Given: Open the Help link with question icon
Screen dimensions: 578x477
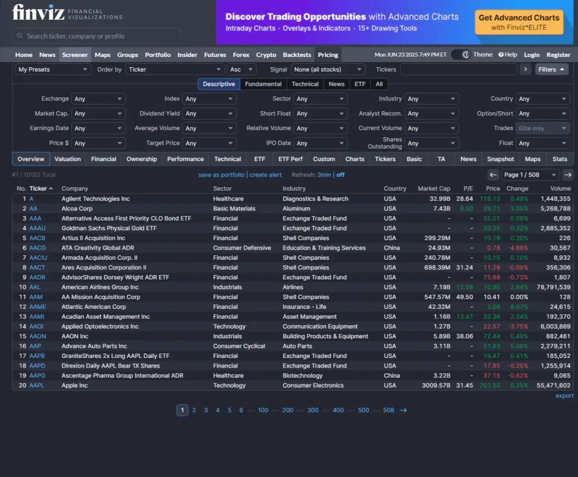Looking at the screenshot, I should 507,55.
